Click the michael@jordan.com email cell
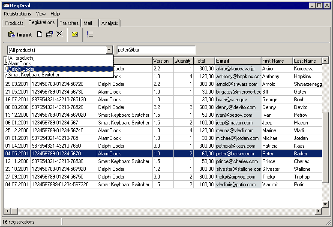Screen dimensions: 333x227 (238, 138)
